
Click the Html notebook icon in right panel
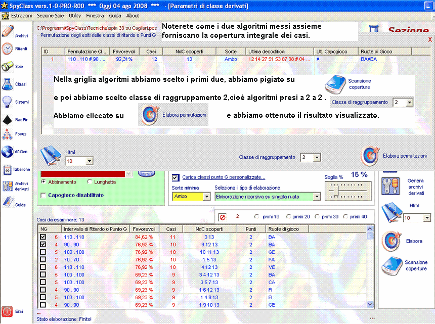(x=391, y=212)
